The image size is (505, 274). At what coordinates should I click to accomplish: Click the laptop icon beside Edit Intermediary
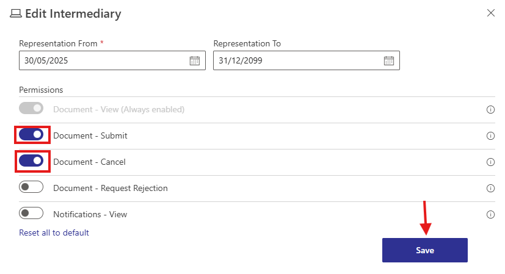(16, 13)
